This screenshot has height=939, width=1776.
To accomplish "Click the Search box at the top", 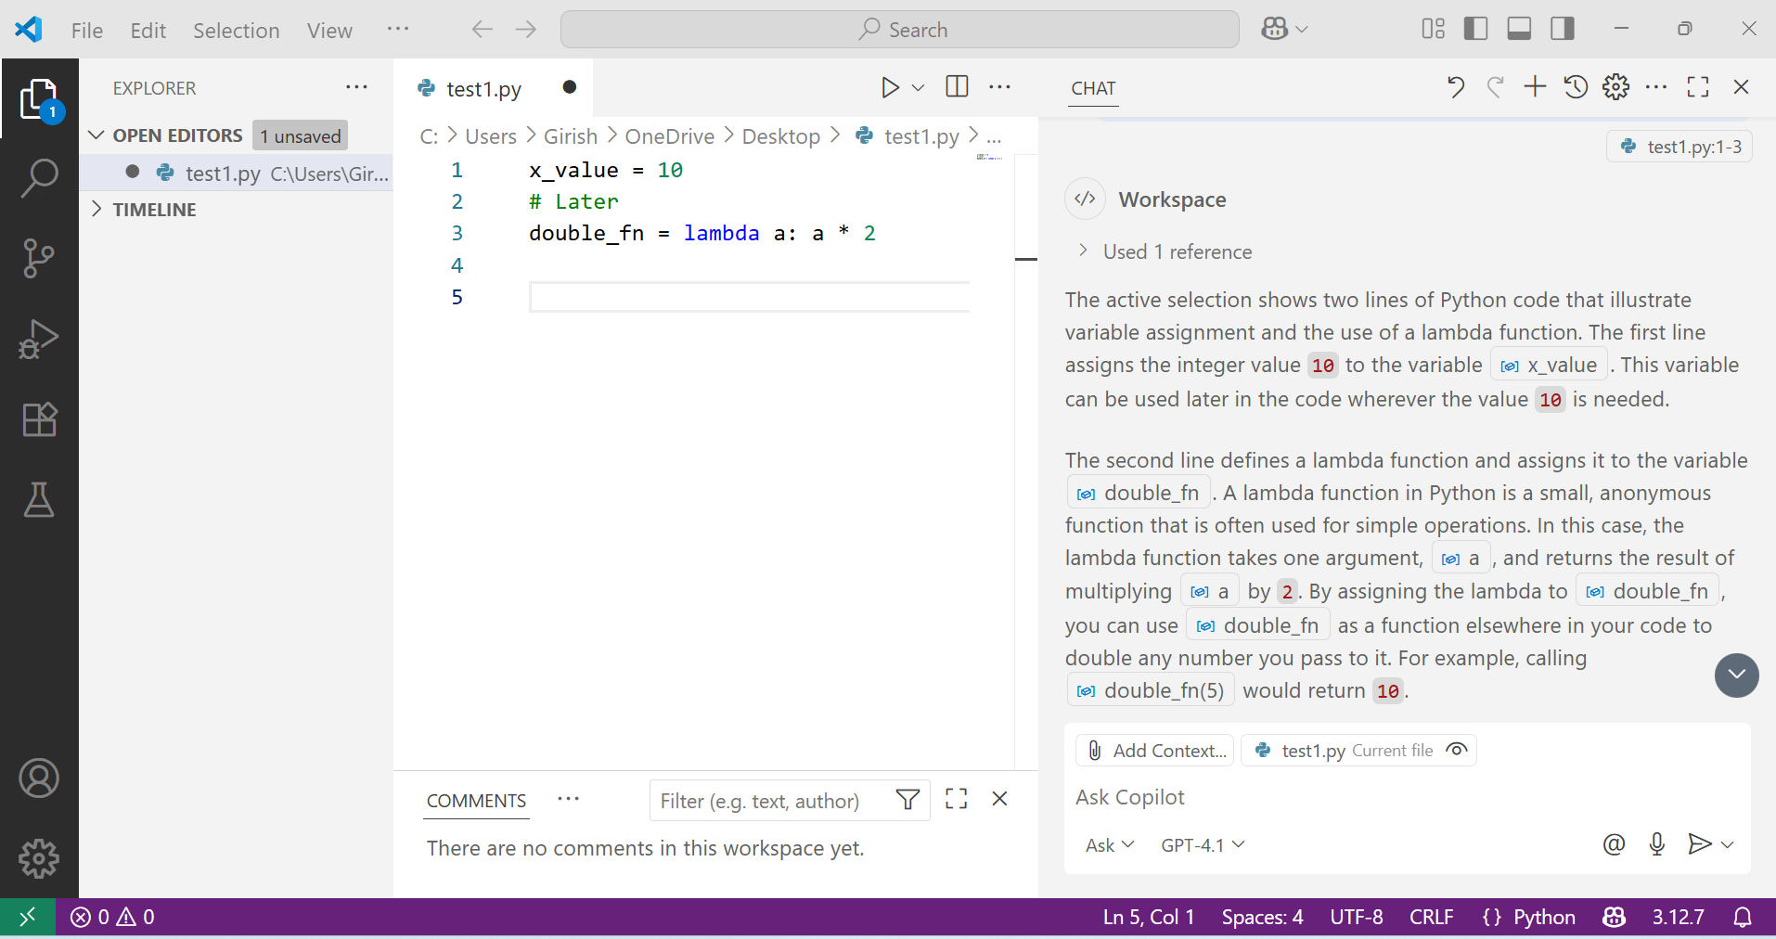I will tap(899, 29).
